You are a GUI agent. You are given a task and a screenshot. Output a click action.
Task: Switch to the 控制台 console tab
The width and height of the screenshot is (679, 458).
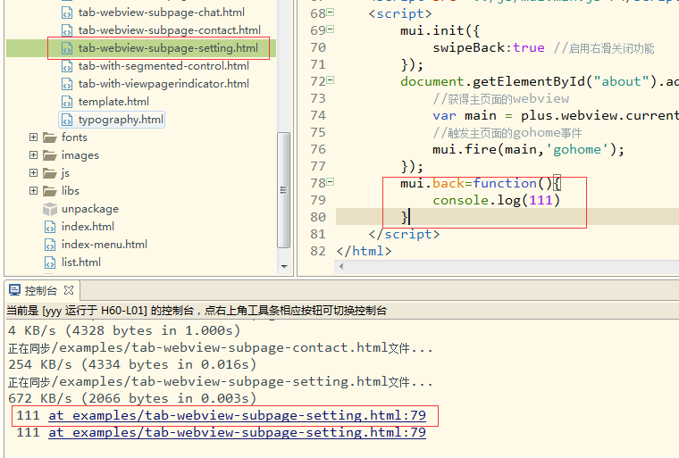coord(41,290)
